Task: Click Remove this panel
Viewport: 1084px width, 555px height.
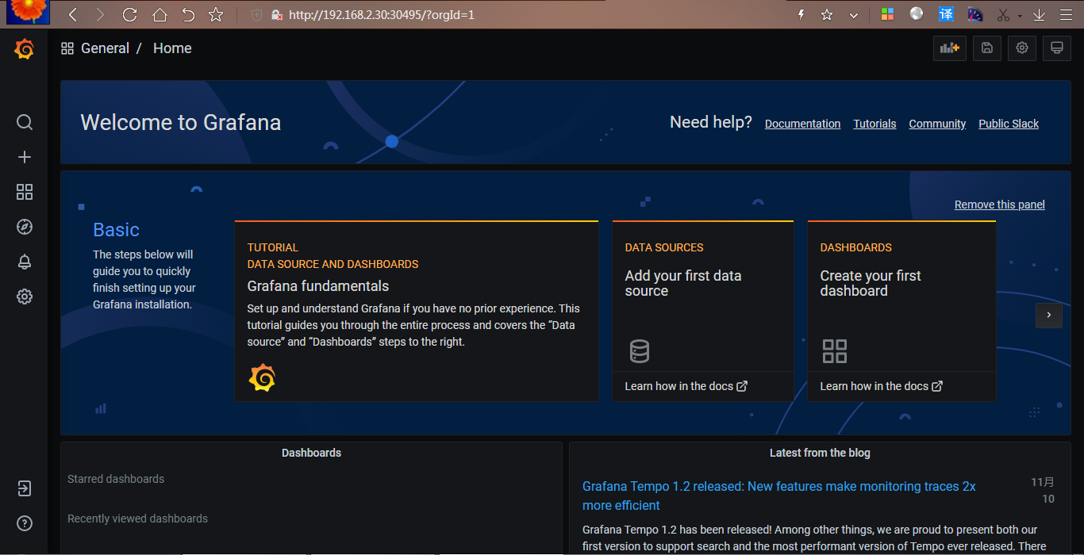Action: click(1000, 205)
